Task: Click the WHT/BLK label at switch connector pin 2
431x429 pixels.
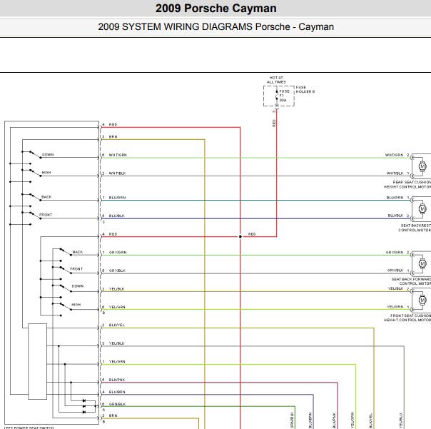Action: 117,173
